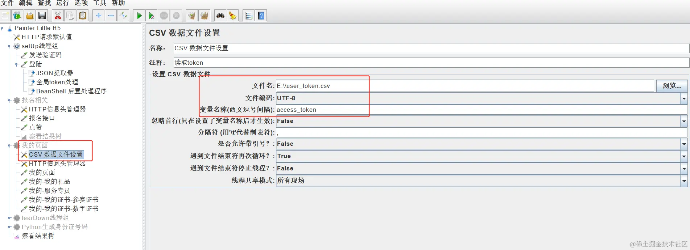
Task: Open the 选项 menu
Action: [x=81, y=3]
